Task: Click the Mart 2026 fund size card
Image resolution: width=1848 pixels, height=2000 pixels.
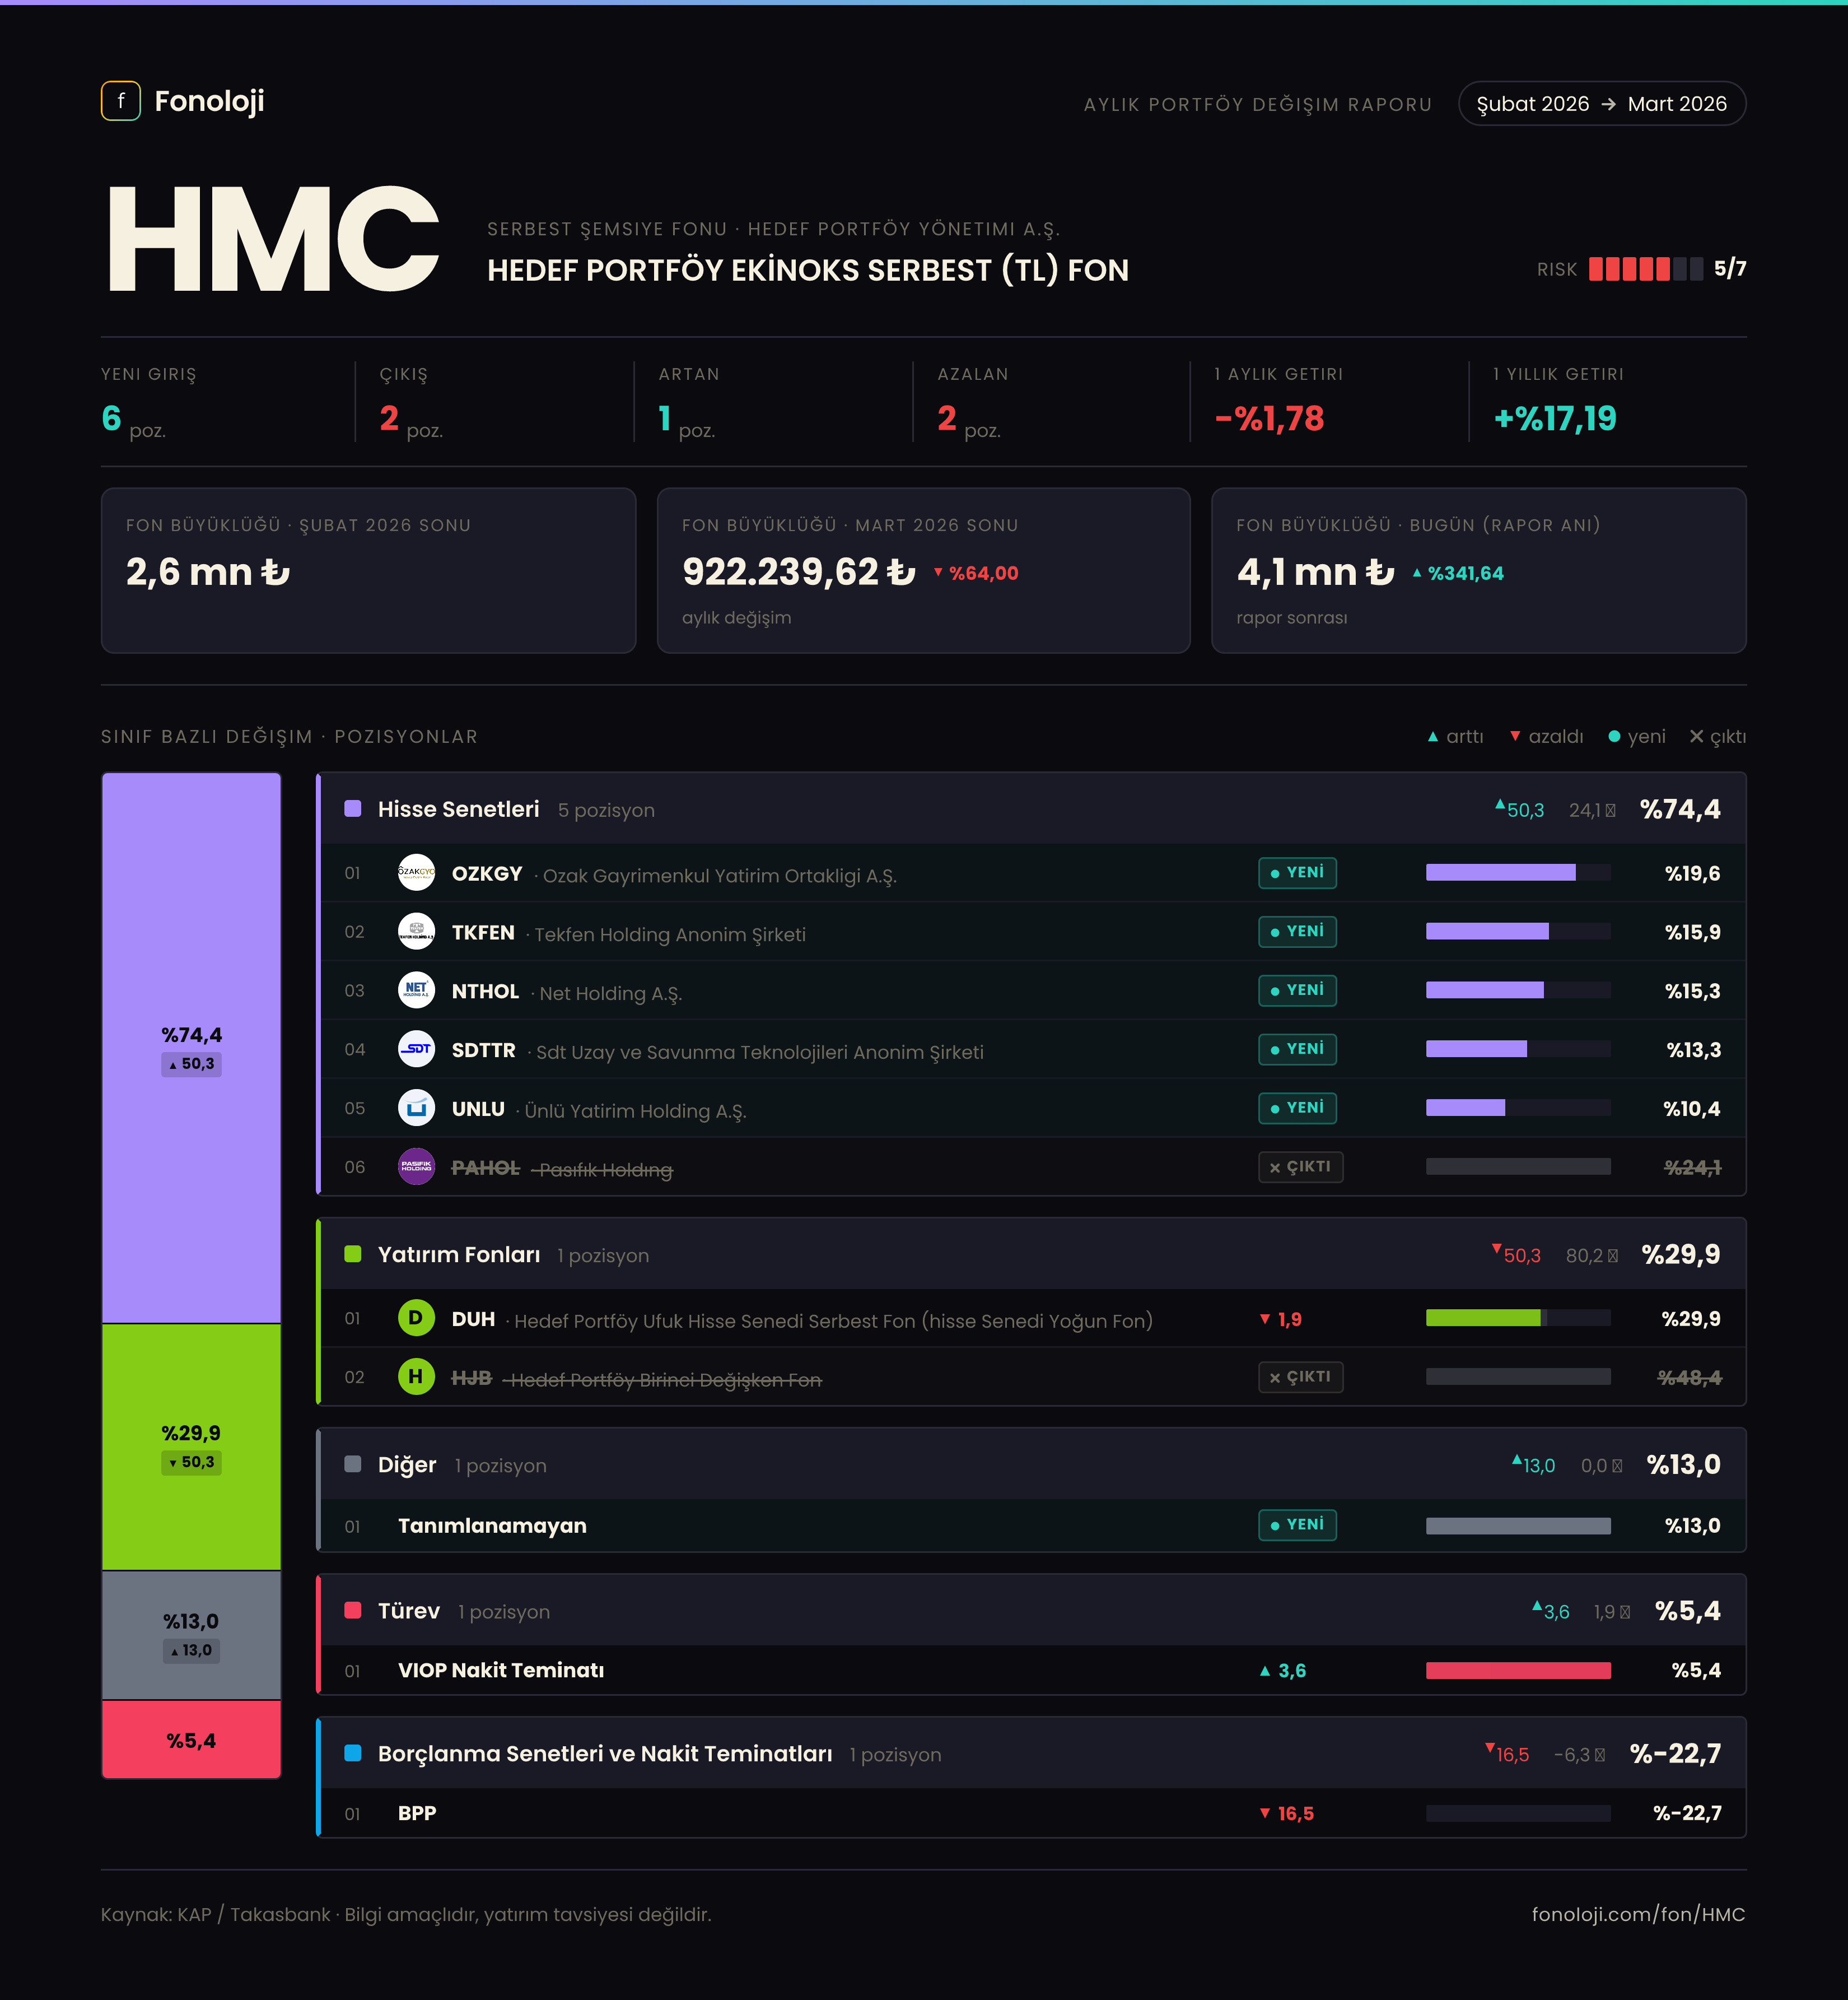Action: click(924, 570)
